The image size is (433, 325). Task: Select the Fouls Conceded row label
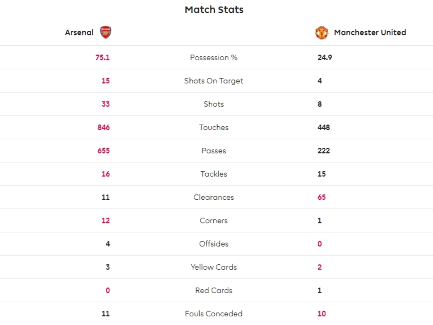coord(214,314)
